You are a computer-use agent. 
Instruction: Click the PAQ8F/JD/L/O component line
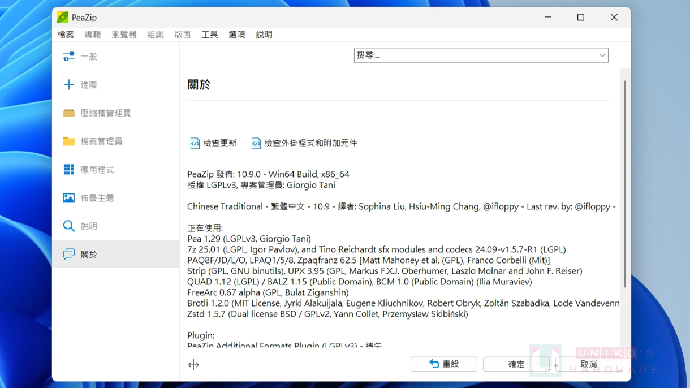[369, 260]
